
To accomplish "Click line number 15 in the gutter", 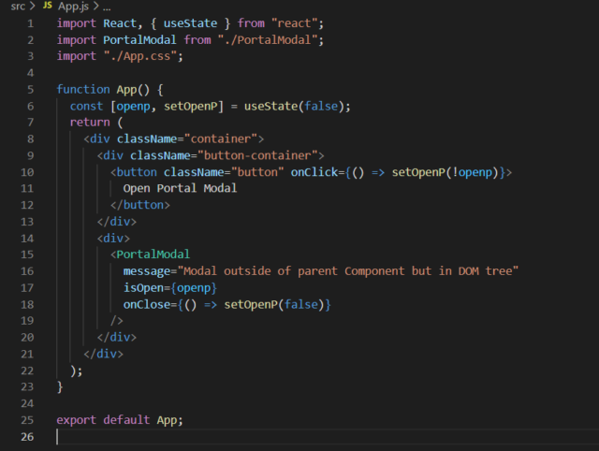I will click(x=27, y=255).
